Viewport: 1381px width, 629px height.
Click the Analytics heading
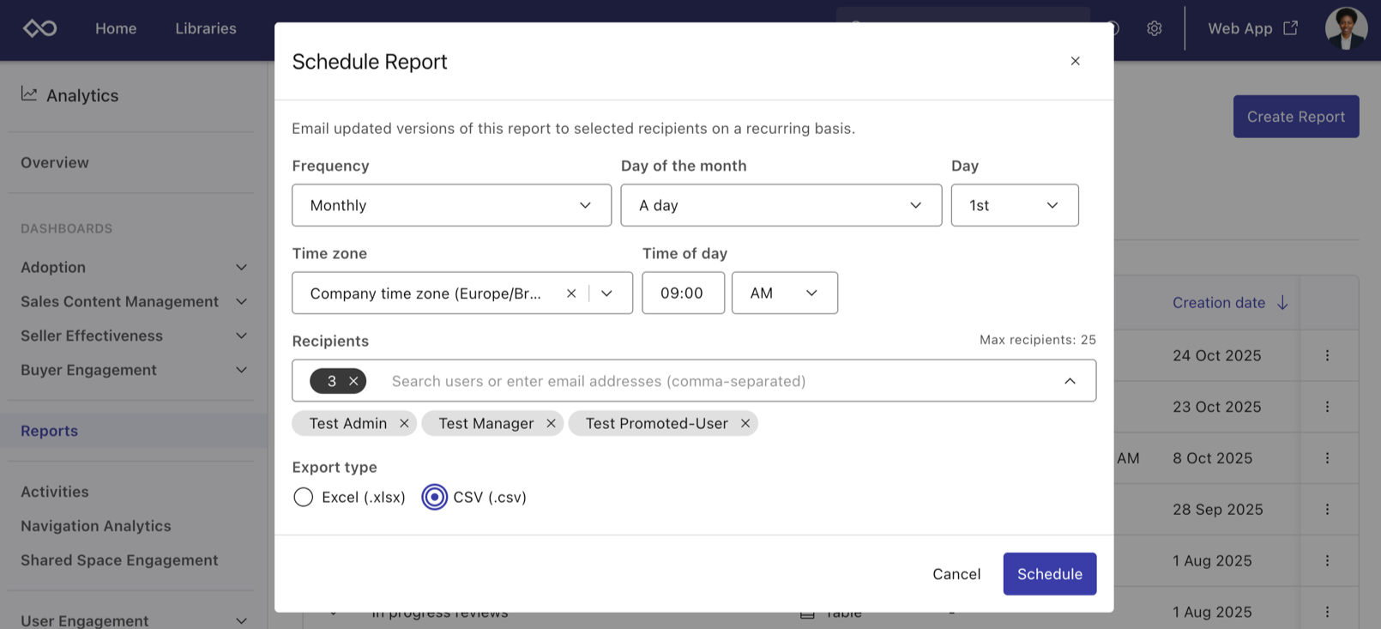[x=82, y=95]
